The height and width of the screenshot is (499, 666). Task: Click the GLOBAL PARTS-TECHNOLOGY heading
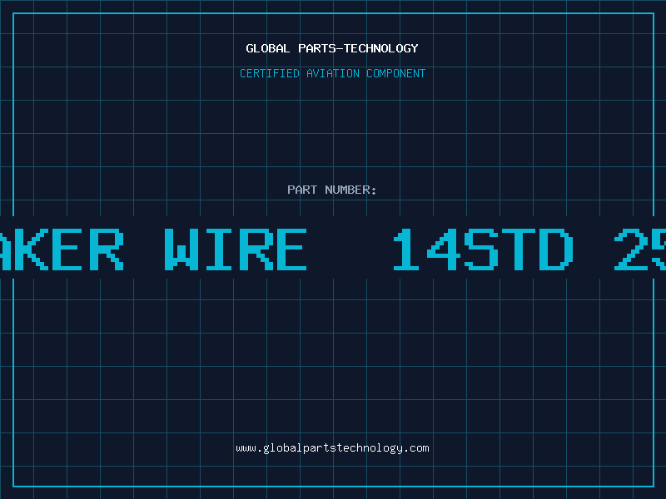332,48
